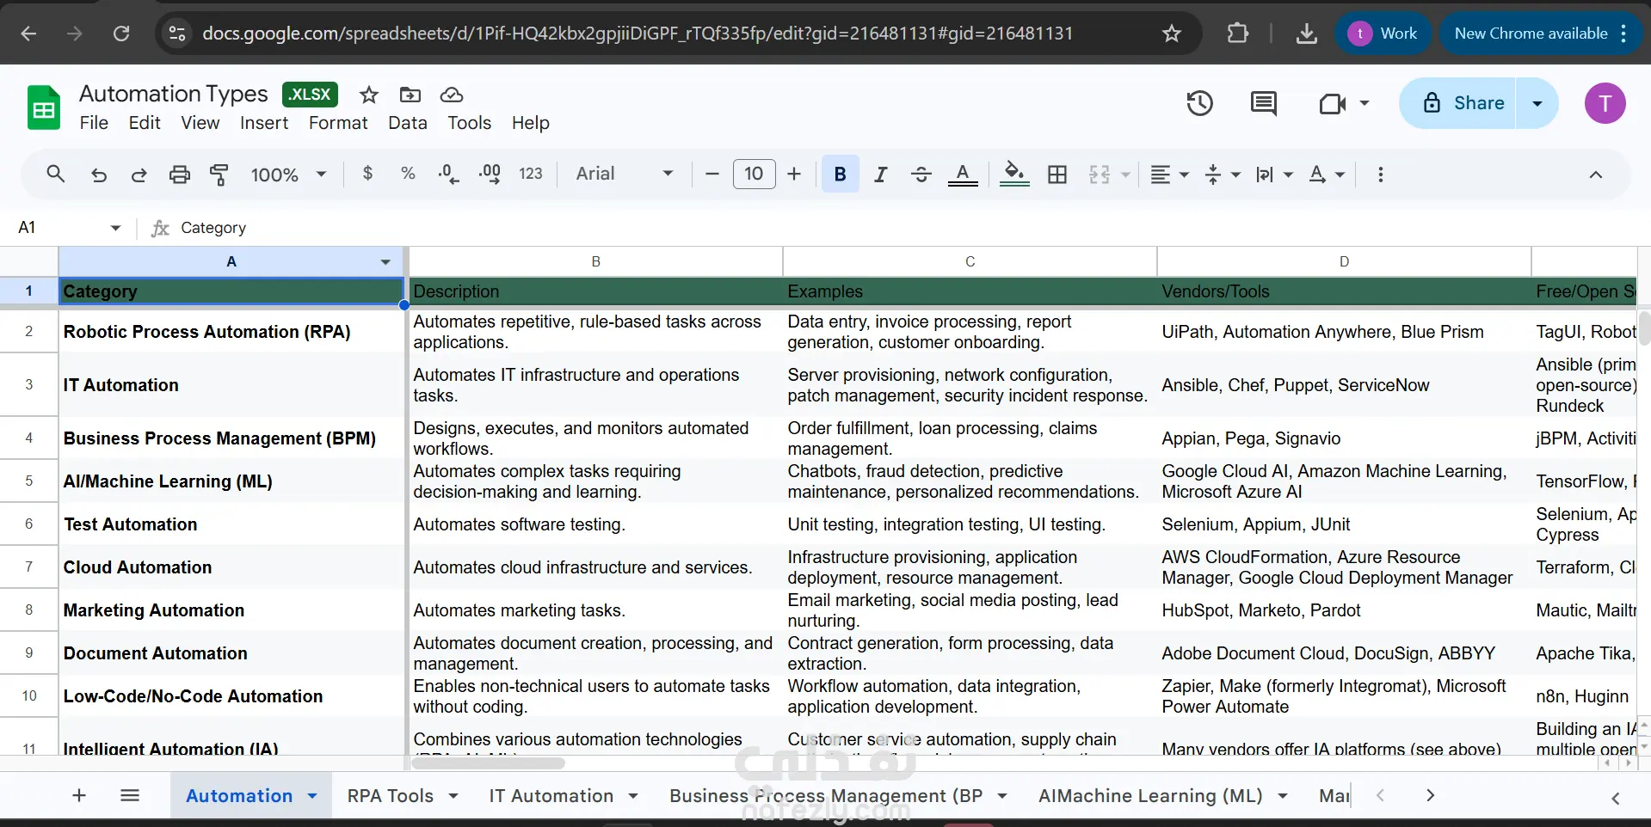Open text rotation dropdown
This screenshot has width=1651, height=827.
1327,175
